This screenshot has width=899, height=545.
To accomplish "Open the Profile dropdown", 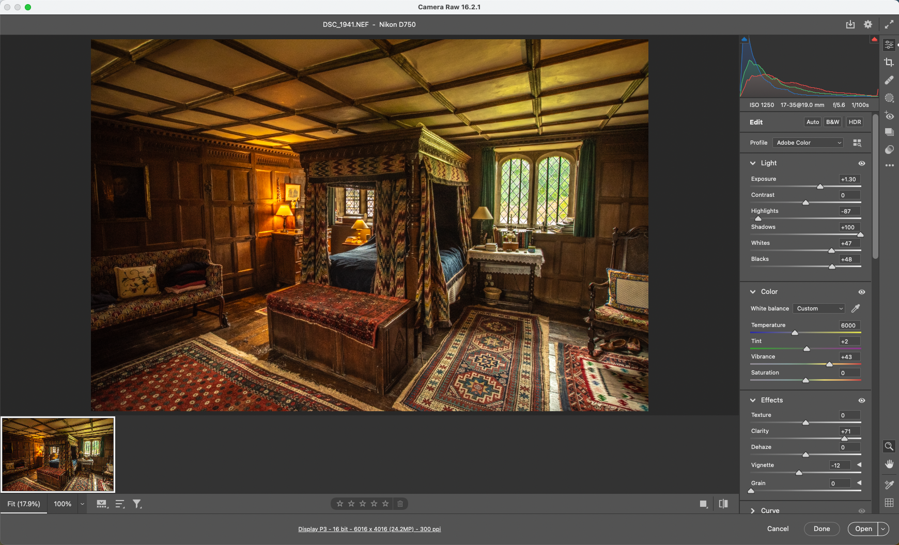I will click(x=809, y=143).
